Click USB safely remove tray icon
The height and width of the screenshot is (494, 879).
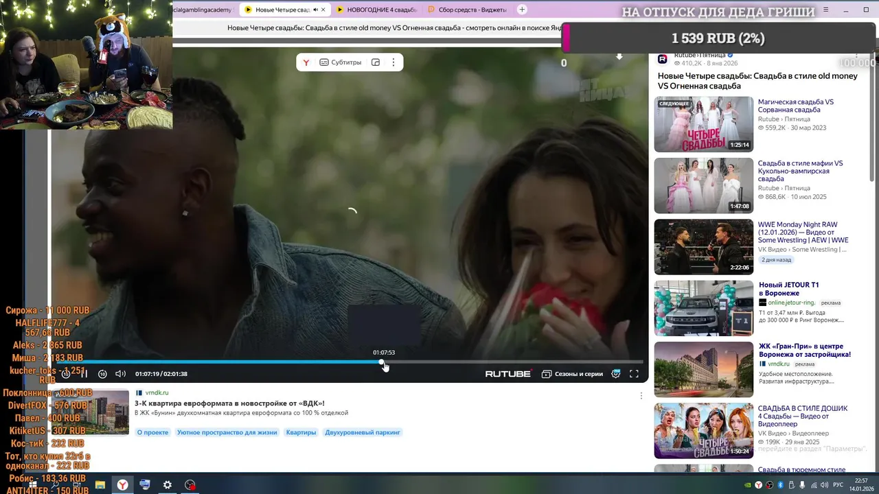(791, 485)
